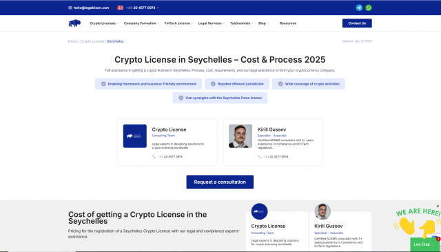Screen dimensions: 441x252
Task: Click the envelope icon beside hello@legalbison.com
Action: coord(70,8)
